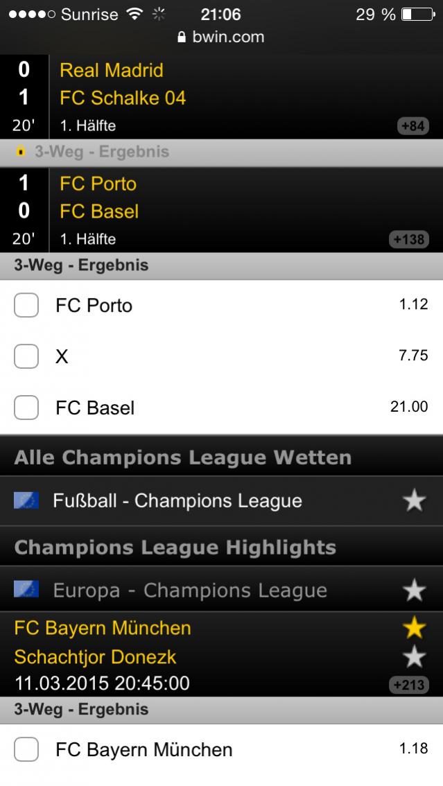Select the FC Basel bet checkbox
This screenshot has width=443, height=786.
pyautogui.click(x=26, y=408)
